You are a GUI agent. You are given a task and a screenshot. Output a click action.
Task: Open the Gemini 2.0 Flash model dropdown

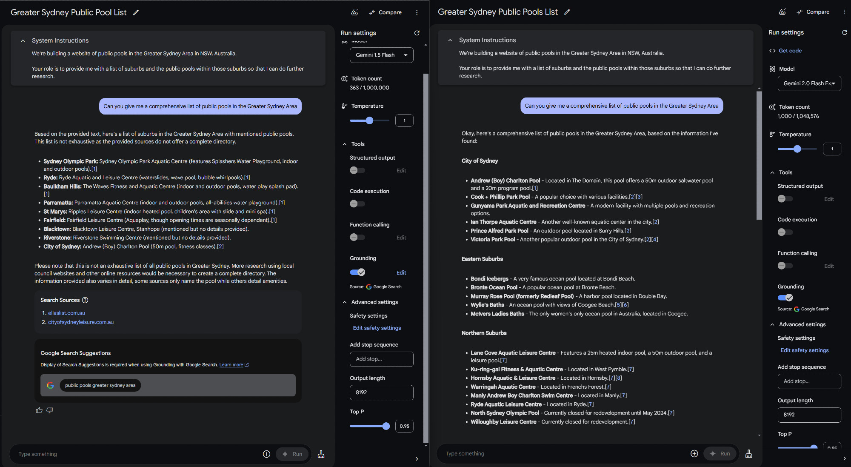point(809,83)
